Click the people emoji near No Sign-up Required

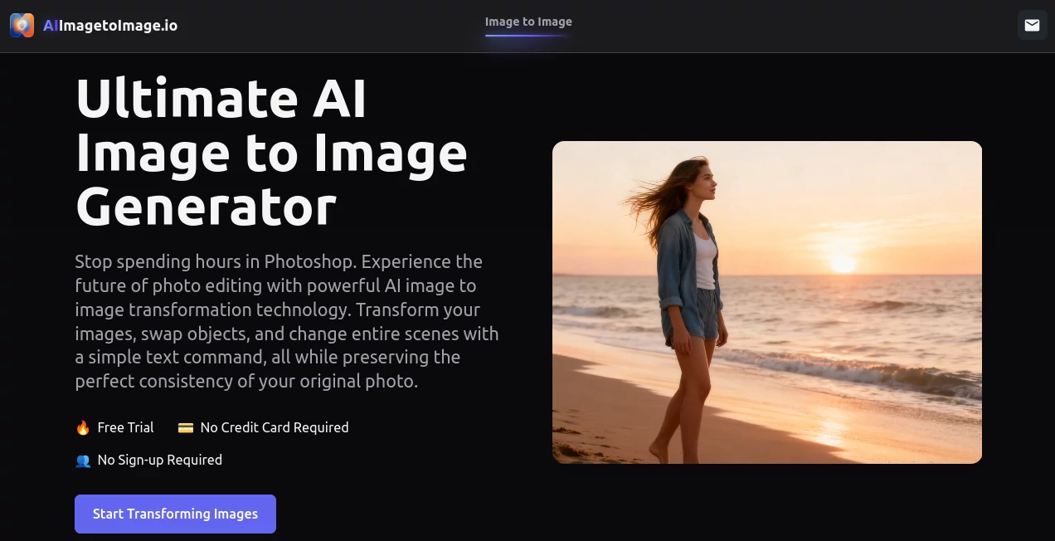coord(83,460)
